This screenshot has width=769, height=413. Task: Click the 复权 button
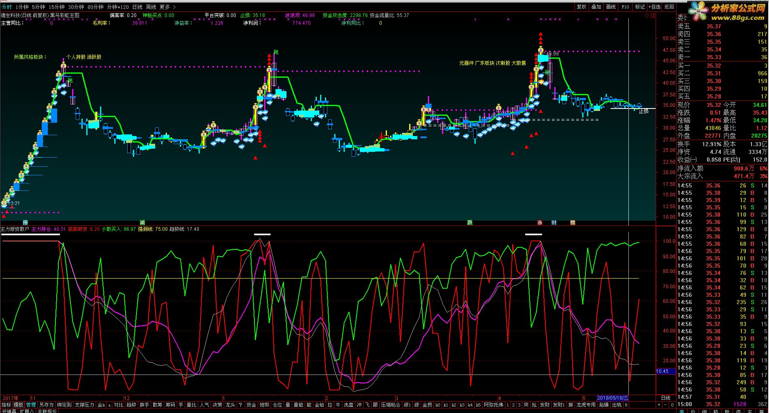pos(581,7)
